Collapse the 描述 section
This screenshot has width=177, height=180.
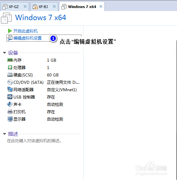pyautogui.click(x=5, y=134)
